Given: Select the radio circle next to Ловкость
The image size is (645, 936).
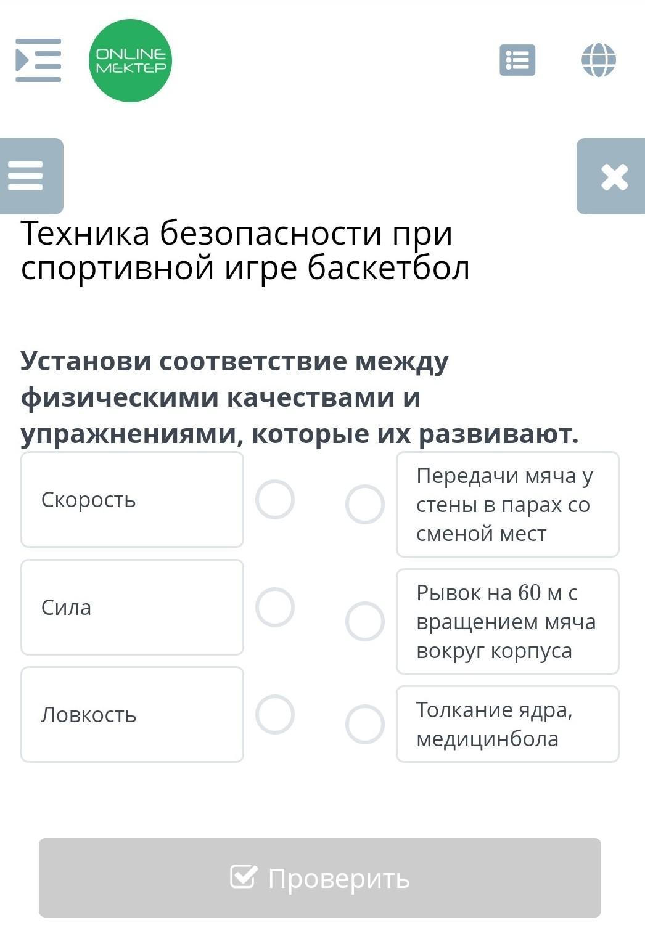Looking at the screenshot, I should pyautogui.click(x=275, y=714).
